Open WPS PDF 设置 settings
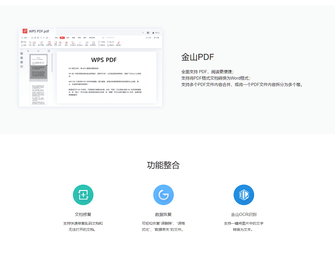This screenshot has height=258, width=335. (x=157, y=37)
